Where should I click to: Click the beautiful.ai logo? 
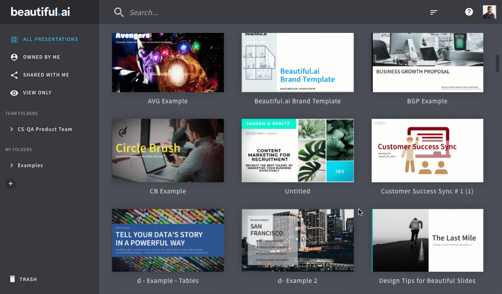40,12
